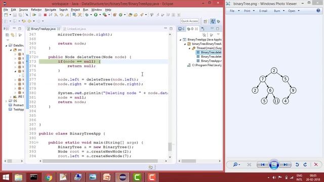Open the Source menu
The height and width of the screenshot is (182, 324).
click(x=23, y=10)
